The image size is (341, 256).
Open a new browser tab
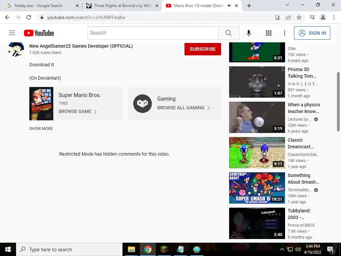click(x=249, y=6)
